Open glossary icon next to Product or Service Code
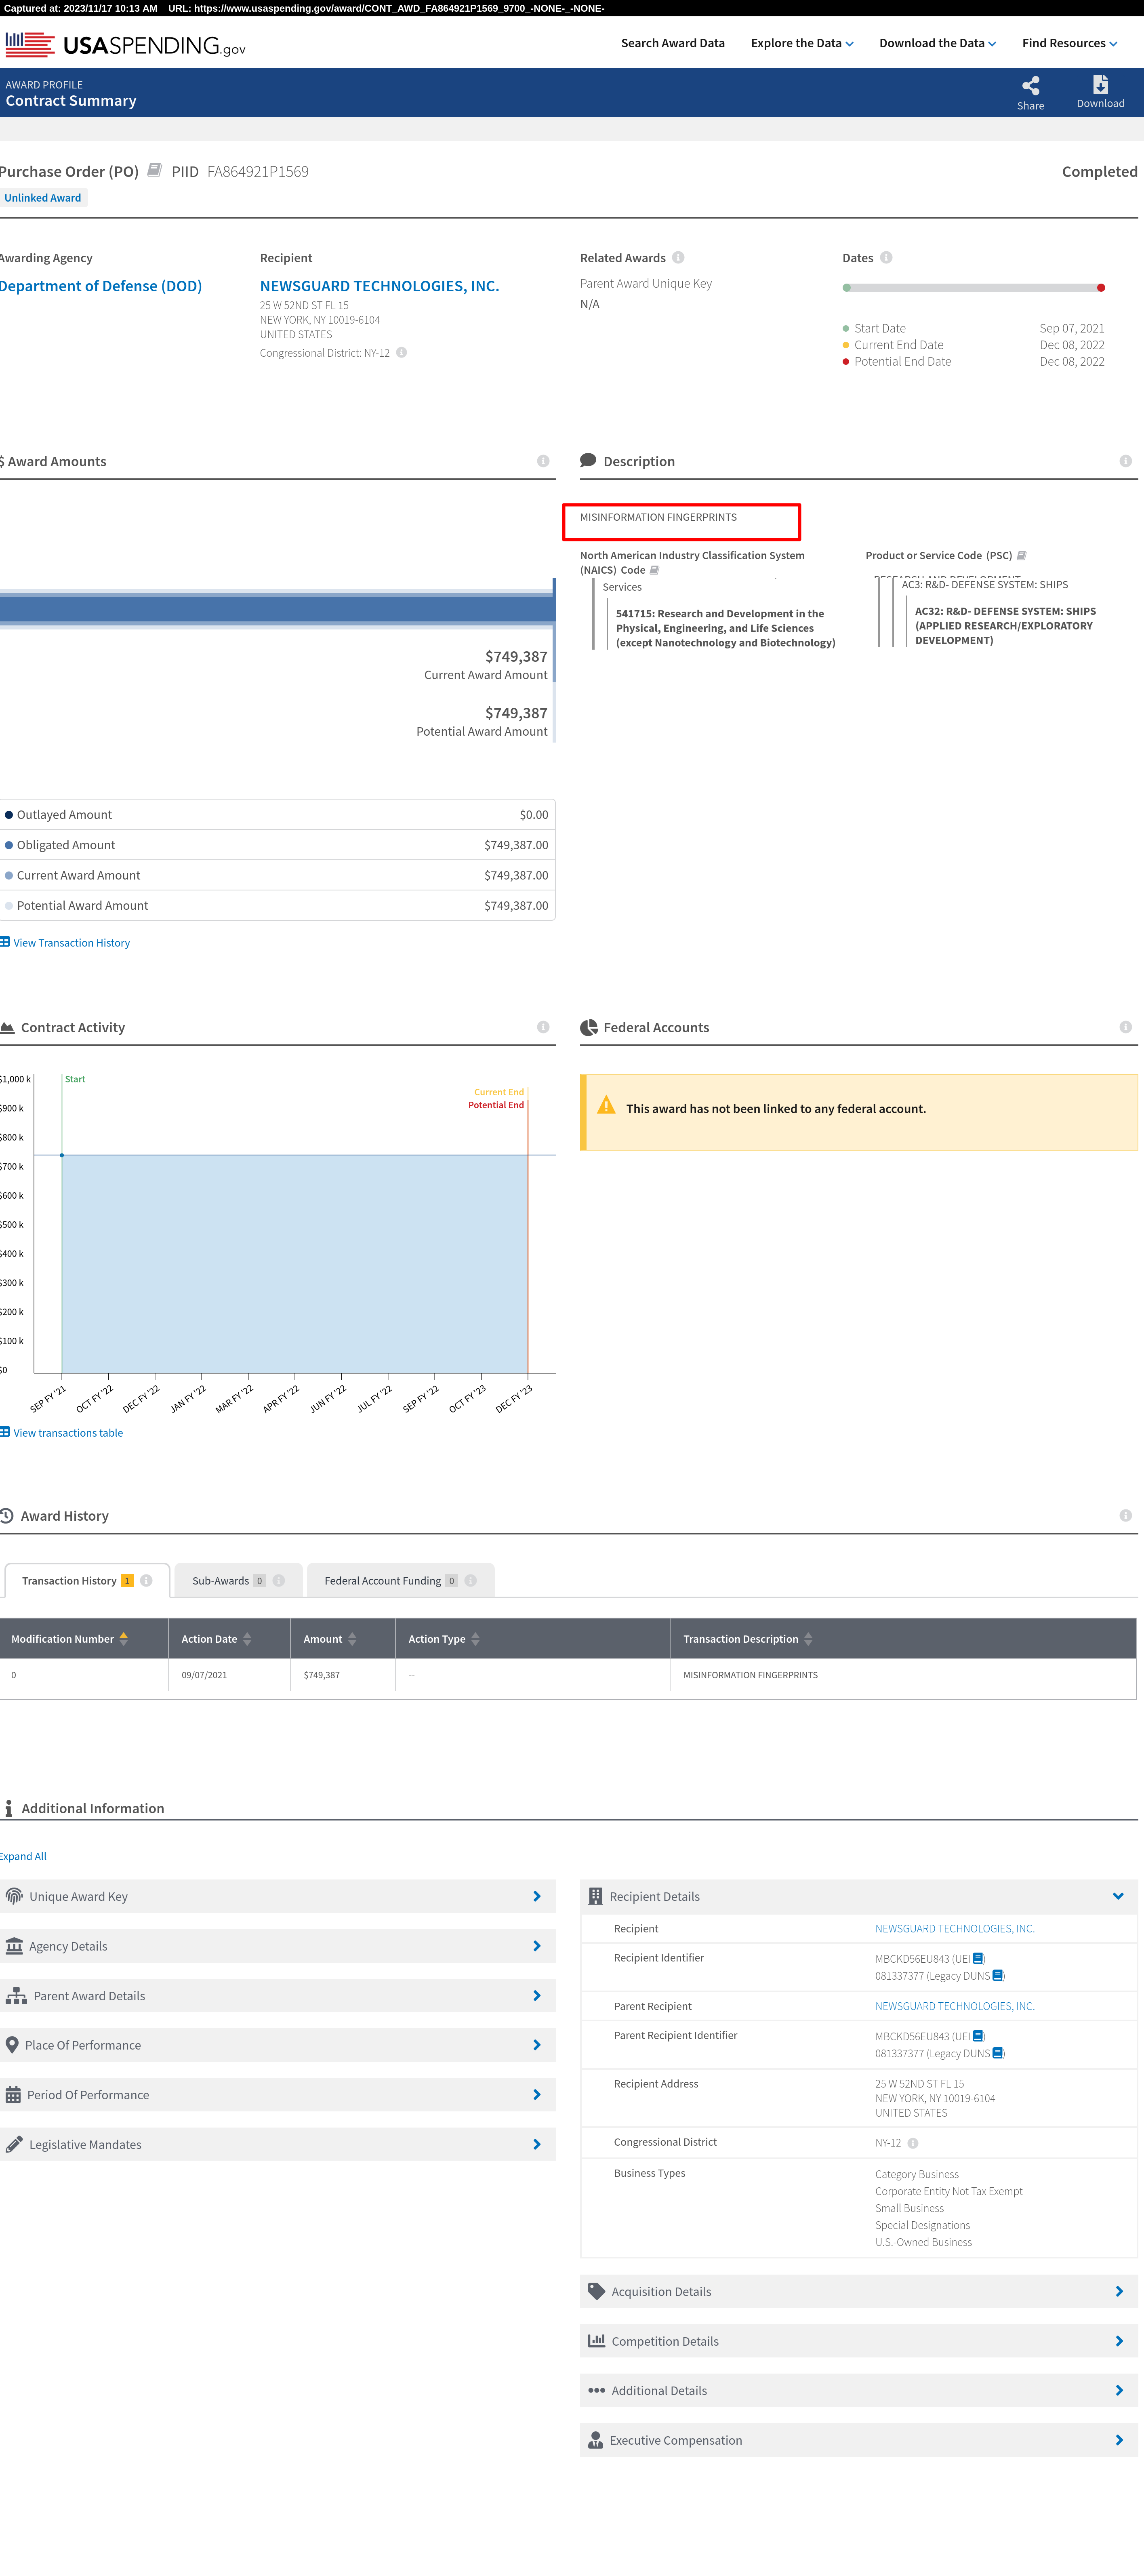Viewport: 1144px width, 2576px height. (x=1021, y=556)
